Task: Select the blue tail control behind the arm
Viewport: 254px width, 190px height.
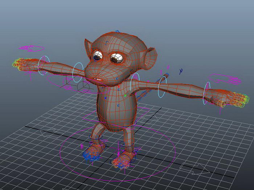Action: tap(143, 95)
